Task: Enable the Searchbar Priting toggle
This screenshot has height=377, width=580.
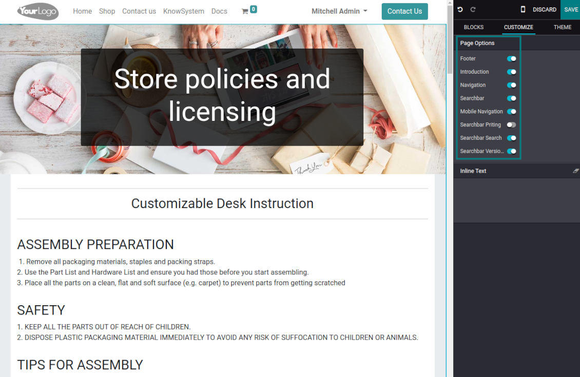Action: tap(511, 125)
